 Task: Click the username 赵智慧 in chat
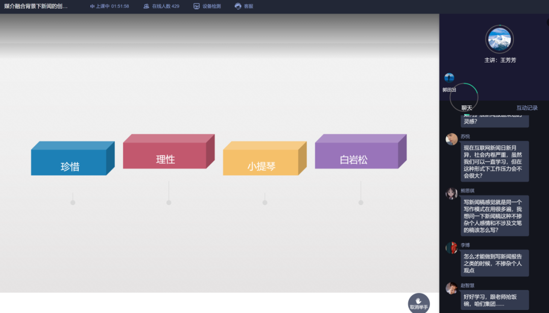click(x=468, y=286)
